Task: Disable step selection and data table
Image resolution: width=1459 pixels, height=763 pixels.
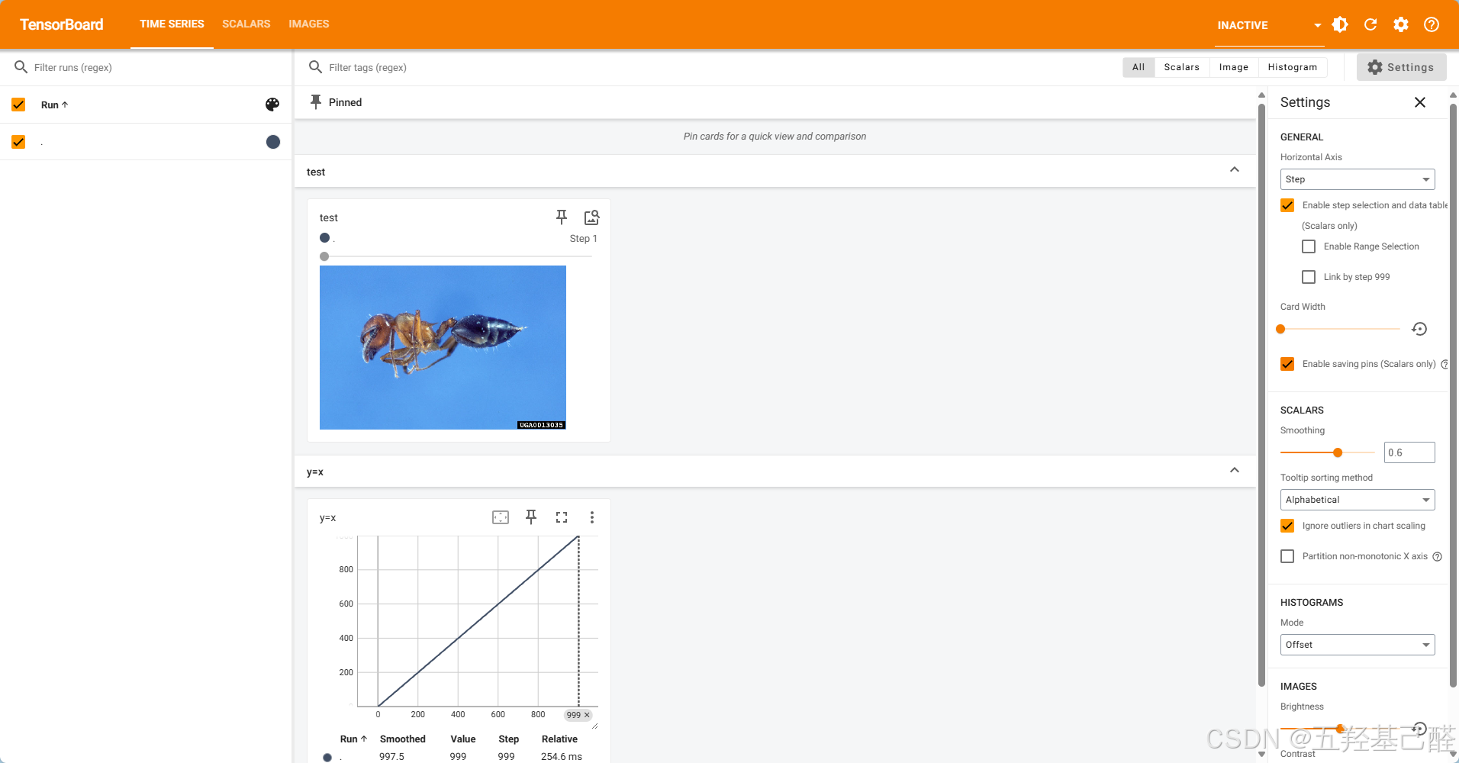Action: coord(1287,205)
